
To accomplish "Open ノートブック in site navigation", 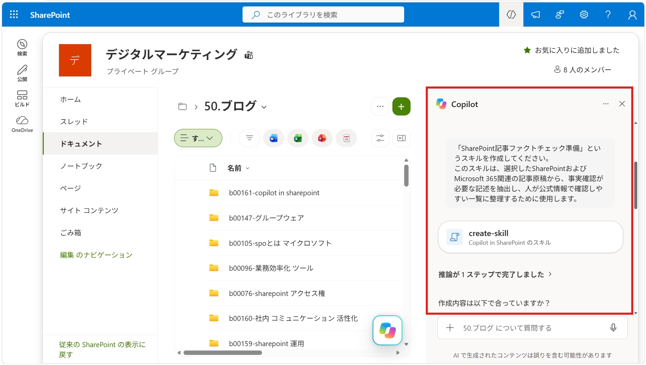I will click(x=81, y=166).
